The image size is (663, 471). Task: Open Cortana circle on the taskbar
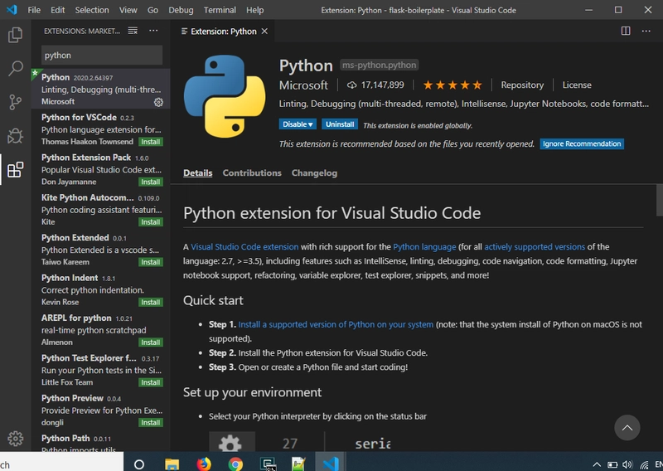(x=138, y=464)
